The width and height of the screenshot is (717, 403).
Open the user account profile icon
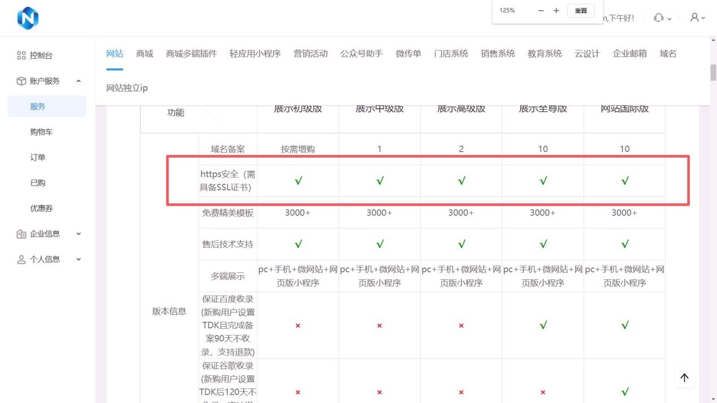[x=694, y=18]
